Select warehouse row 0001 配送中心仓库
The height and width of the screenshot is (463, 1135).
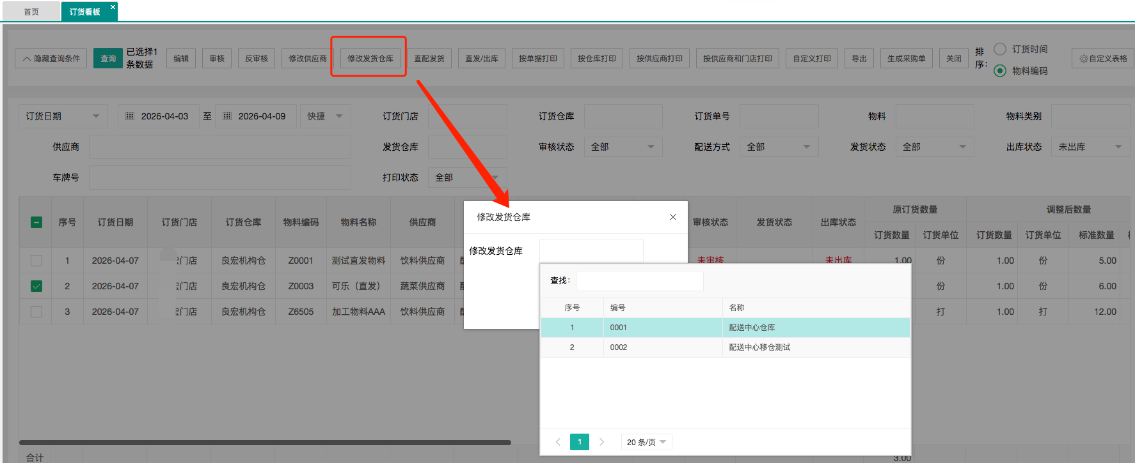[726, 328]
